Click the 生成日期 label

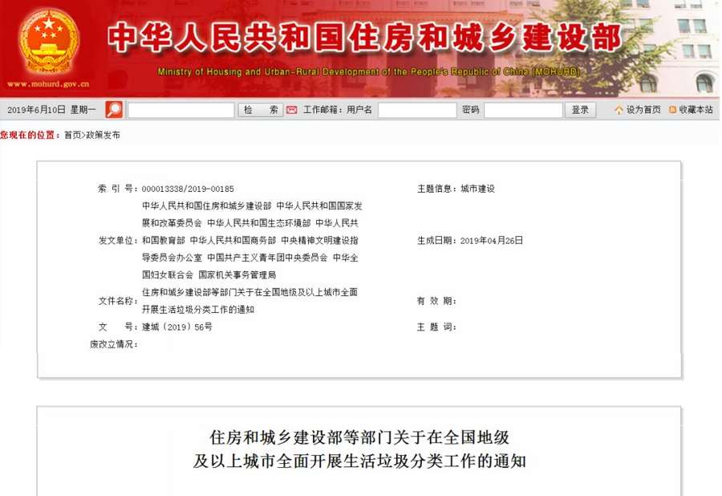click(436, 241)
